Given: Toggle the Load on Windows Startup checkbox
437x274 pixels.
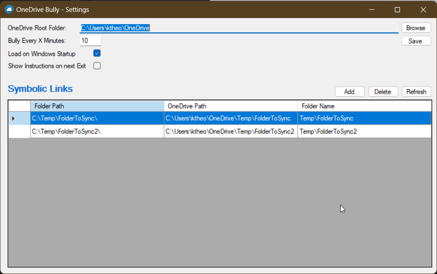Looking at the screenshot, I should tap(97, 53).
